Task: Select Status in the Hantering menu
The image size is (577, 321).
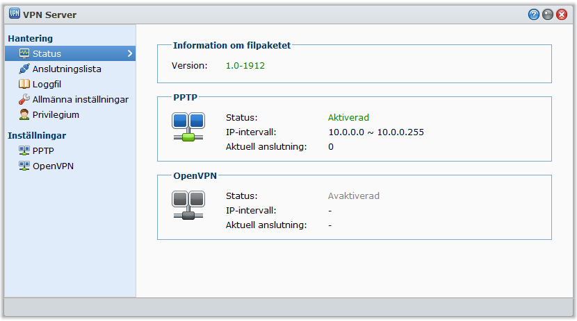Action: point(70,53)
